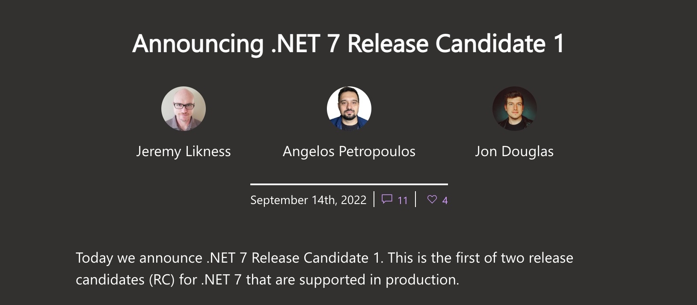Screen dimensions: 697x305
Task: Select Jon Douglas's profile picture
Action: click(x=514, y=109)
